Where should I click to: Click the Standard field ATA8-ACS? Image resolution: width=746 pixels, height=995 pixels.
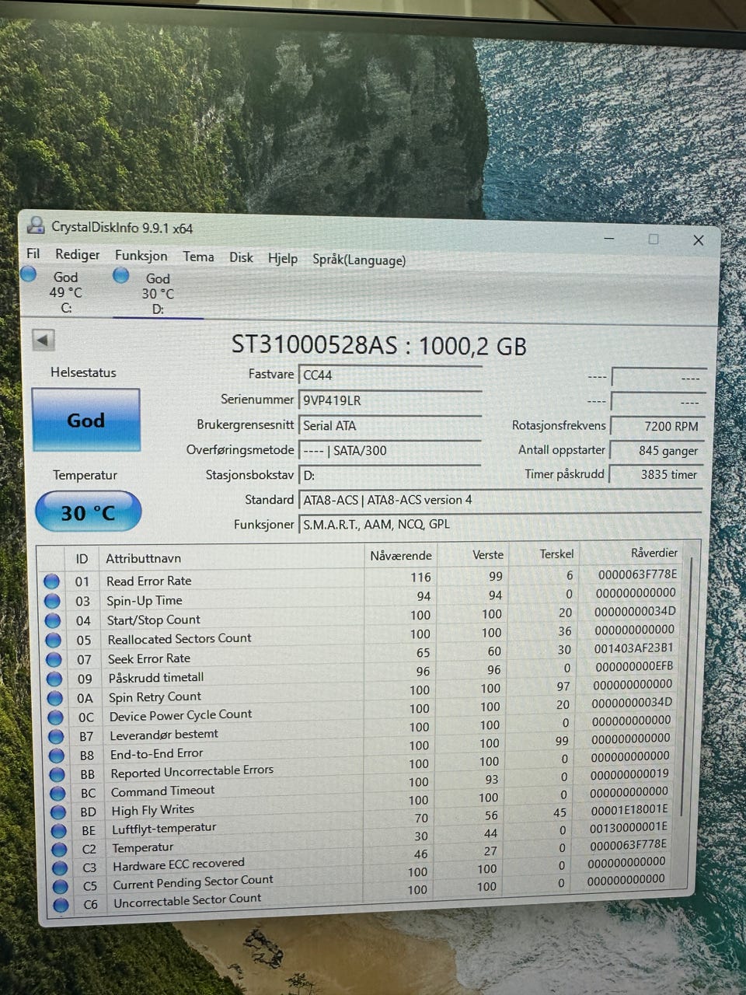(x=500, y=500)
